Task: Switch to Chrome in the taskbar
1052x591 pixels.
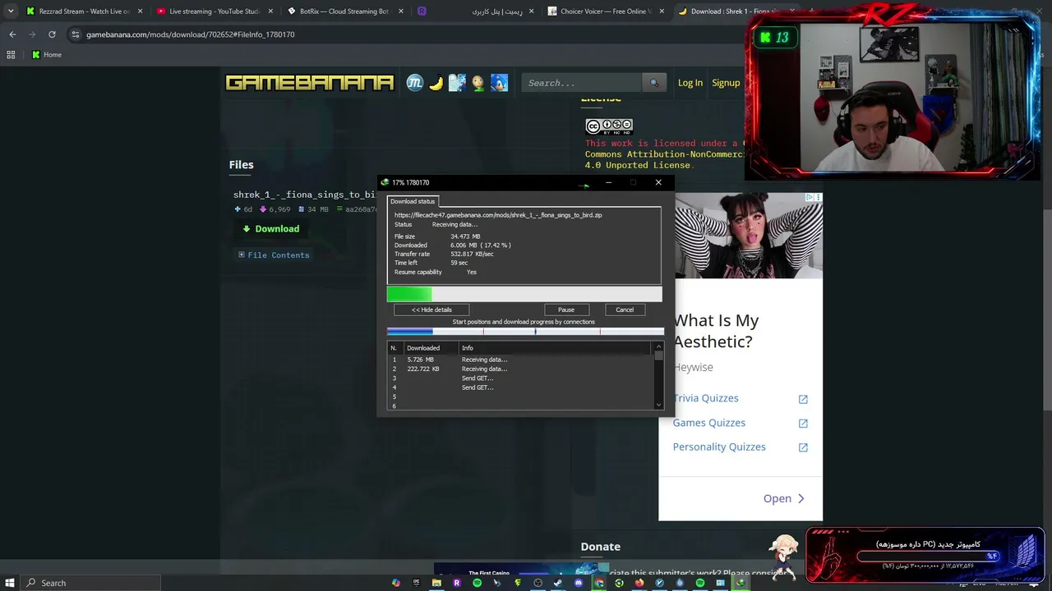Action: [599, 583]
